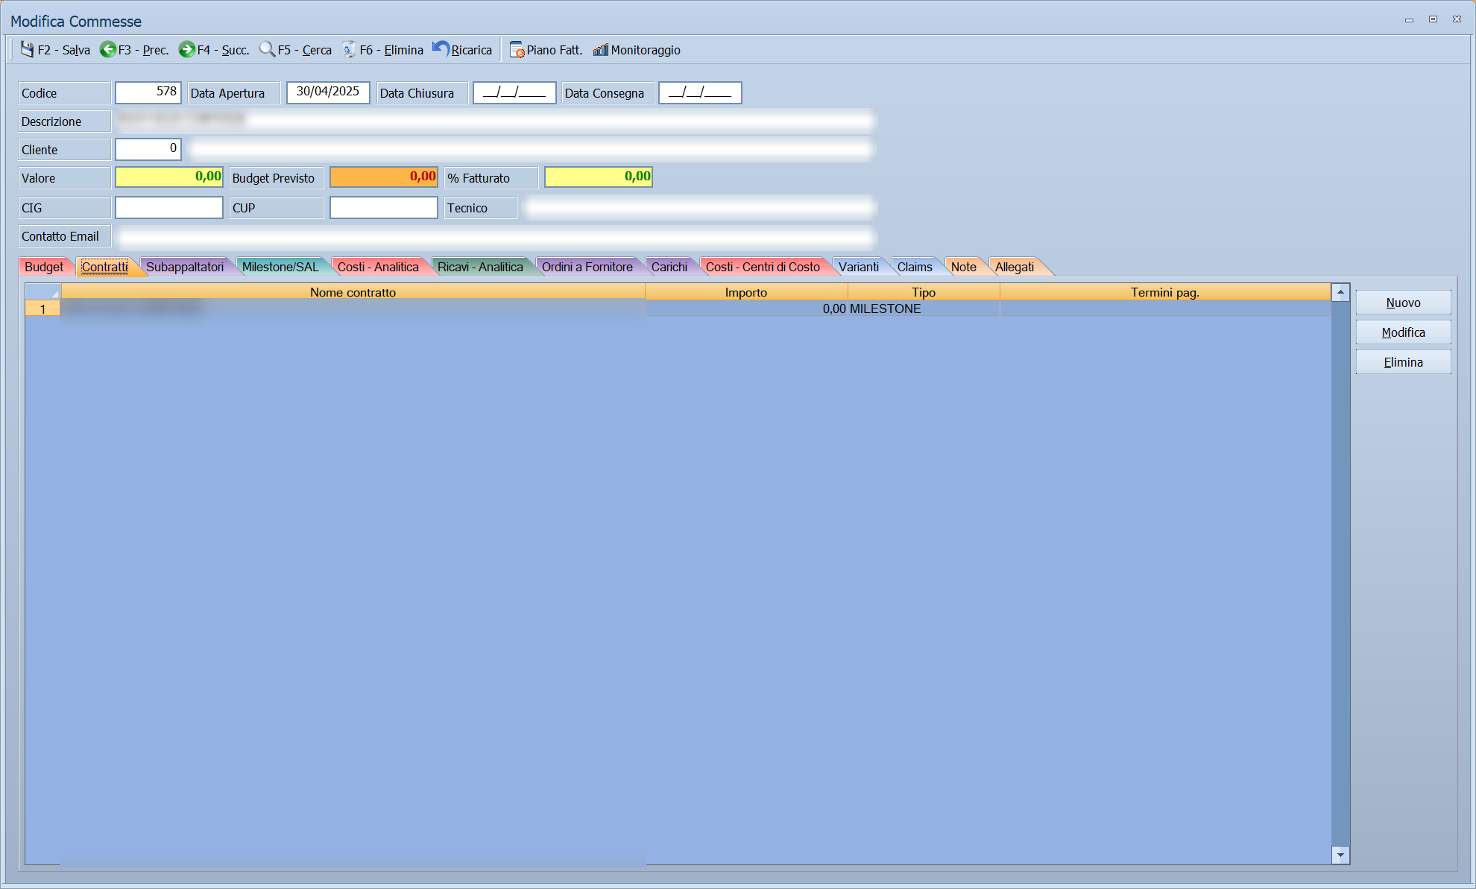Click the Data Chiusura date field
The image size is (1476, 889).
514,92
